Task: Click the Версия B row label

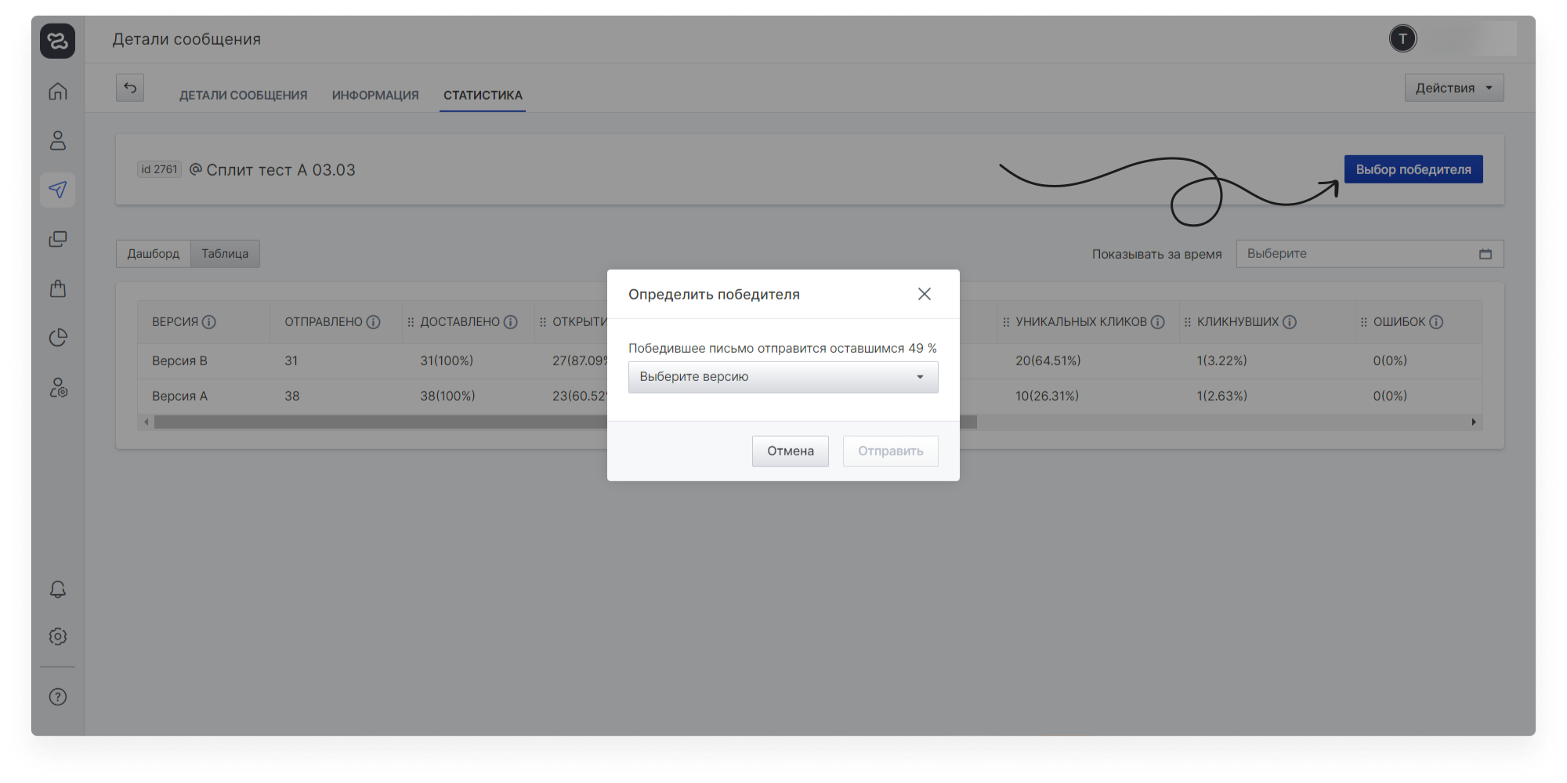Action: point(179,361)
